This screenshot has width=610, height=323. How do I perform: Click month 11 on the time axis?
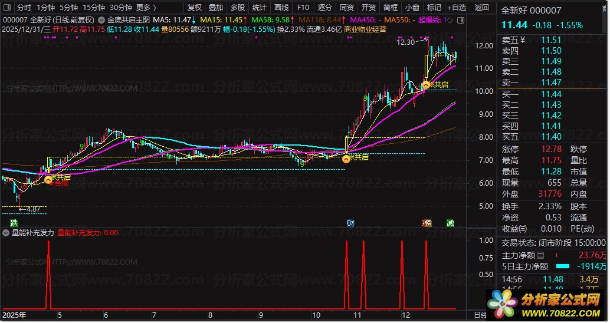[357, 315]
